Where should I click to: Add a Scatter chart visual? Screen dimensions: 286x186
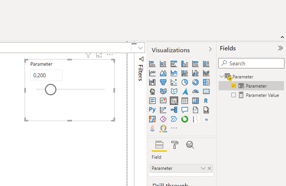tap(174, 82)
